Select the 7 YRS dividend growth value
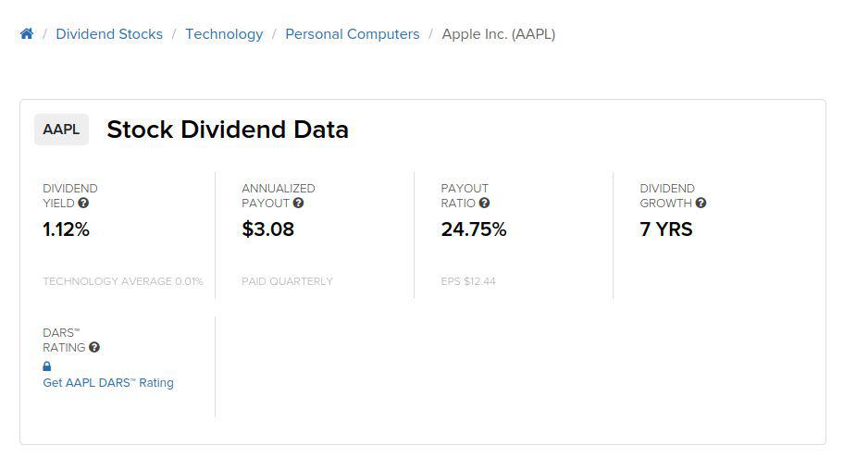 pos(666,229)
